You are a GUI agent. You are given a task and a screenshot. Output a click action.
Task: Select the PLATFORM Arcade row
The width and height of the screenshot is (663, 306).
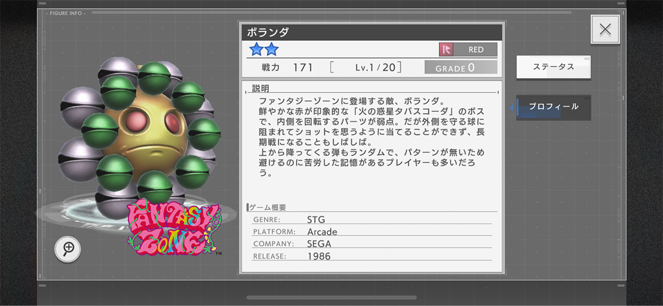tap(371, 232)
